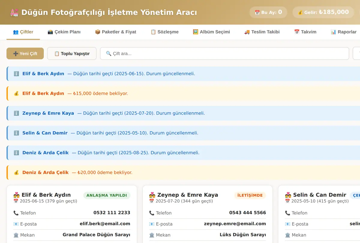Image resolution: width=360 pixels, height=243 pixels.
Task: Click money bag icon in Gelir badge
Action: coord(300,13)
